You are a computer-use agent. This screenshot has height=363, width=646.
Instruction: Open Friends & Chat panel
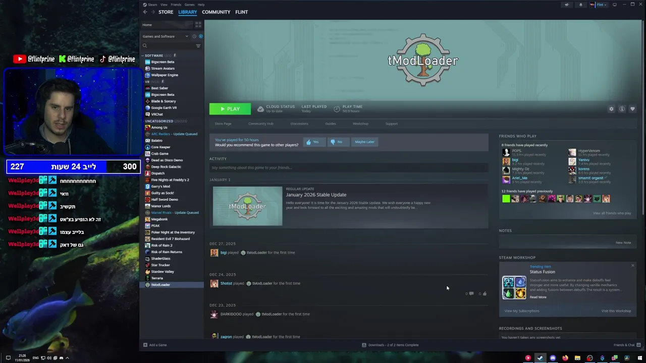[627, 345]
